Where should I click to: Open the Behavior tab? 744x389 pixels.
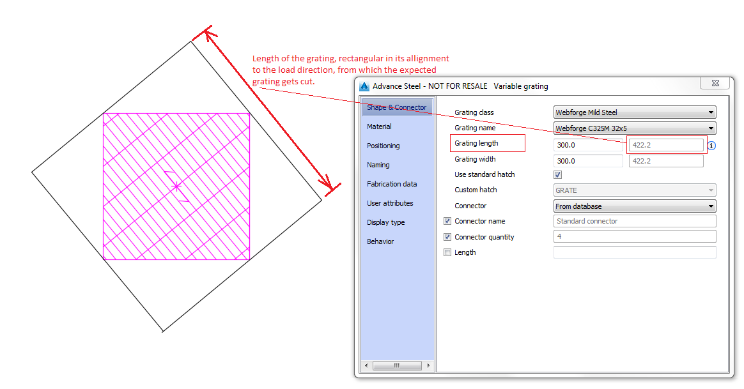pos(380,241)
